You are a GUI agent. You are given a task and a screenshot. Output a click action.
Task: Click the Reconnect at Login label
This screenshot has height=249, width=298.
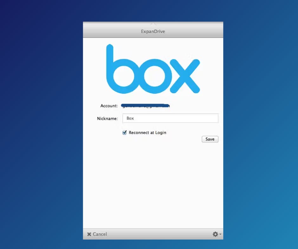[147, 132]
